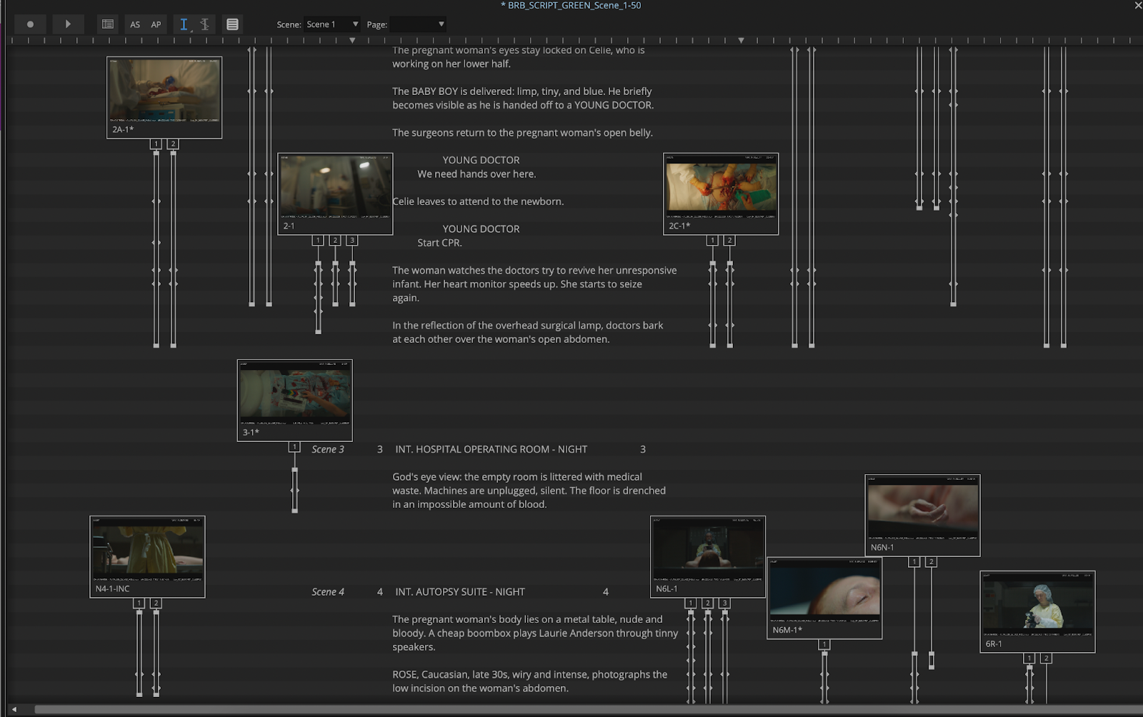Select the 6R-1 clip thumbnail
This screenshot has height=717, width=1143.
1037,606
